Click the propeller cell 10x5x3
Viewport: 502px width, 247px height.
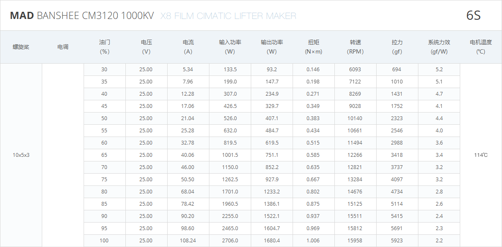[x=21, y=155]
